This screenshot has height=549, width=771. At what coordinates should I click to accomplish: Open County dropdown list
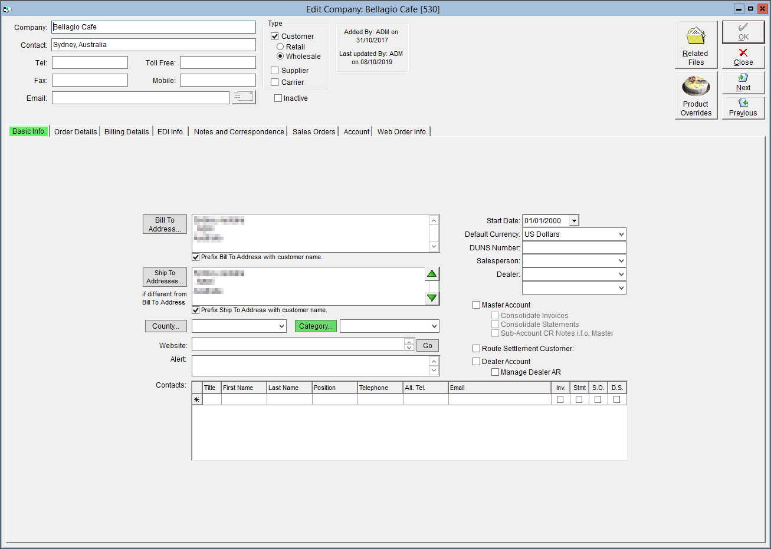pyautogui.click(x=281, y=326)
